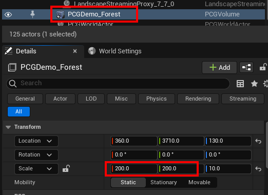Screen dimensions: 268x195
Task: Click the Add component button
Action: pos(219,67)
